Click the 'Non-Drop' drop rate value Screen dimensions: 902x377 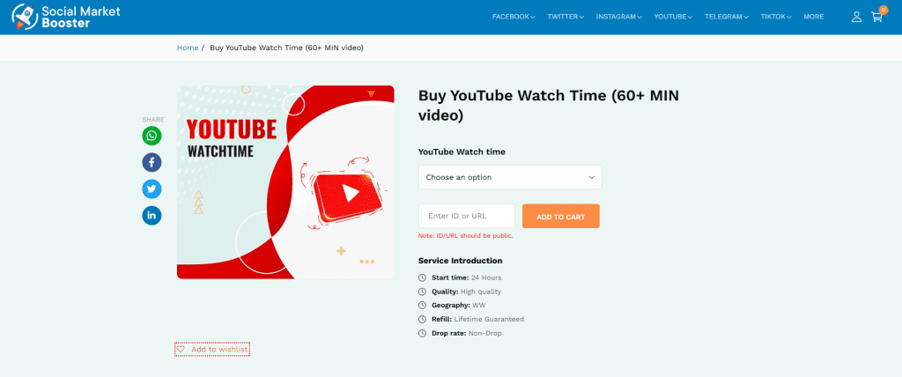(x=485, y=333)
